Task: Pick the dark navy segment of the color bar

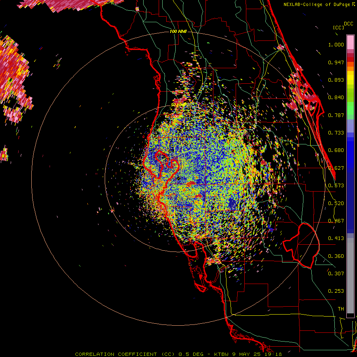Action: pos(350,200)
